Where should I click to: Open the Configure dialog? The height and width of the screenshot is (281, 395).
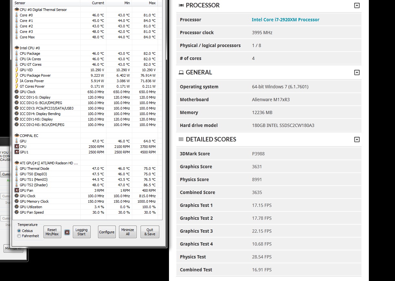107,232
